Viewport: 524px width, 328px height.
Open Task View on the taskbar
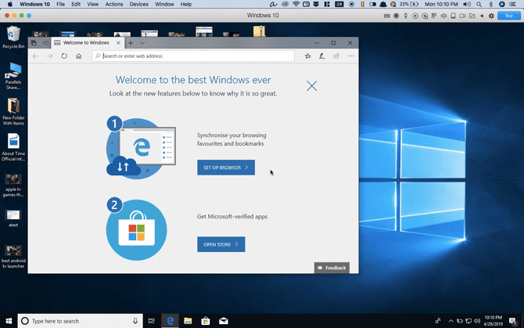[x=151, y=321]
